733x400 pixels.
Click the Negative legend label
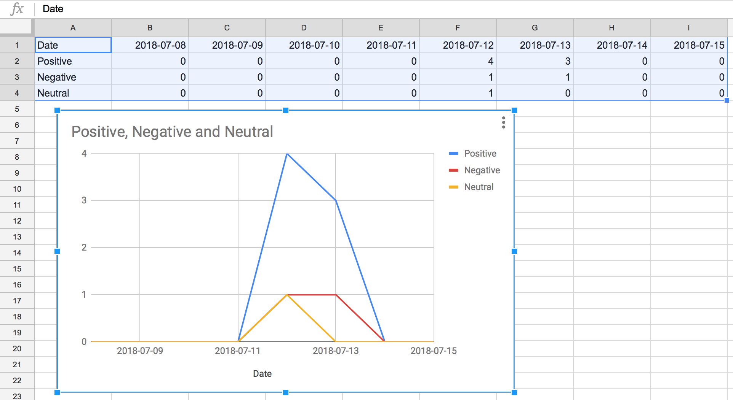point(482,170)
